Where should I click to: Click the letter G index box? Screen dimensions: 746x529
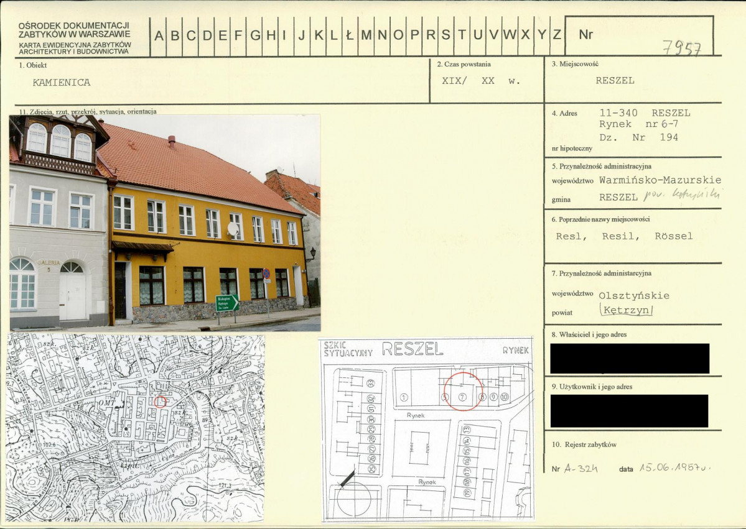pyautogui.click(x=255, y=35)
